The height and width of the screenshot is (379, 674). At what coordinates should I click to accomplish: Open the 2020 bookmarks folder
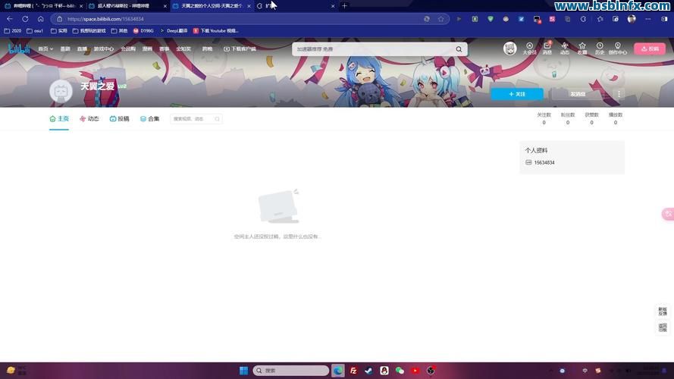(12, 31)
